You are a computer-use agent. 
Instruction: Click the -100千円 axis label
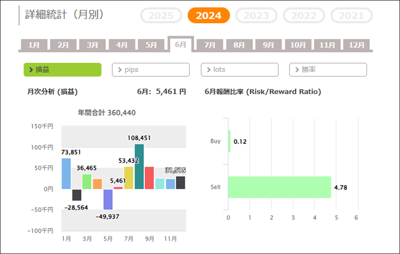click(x=40, y=231)
